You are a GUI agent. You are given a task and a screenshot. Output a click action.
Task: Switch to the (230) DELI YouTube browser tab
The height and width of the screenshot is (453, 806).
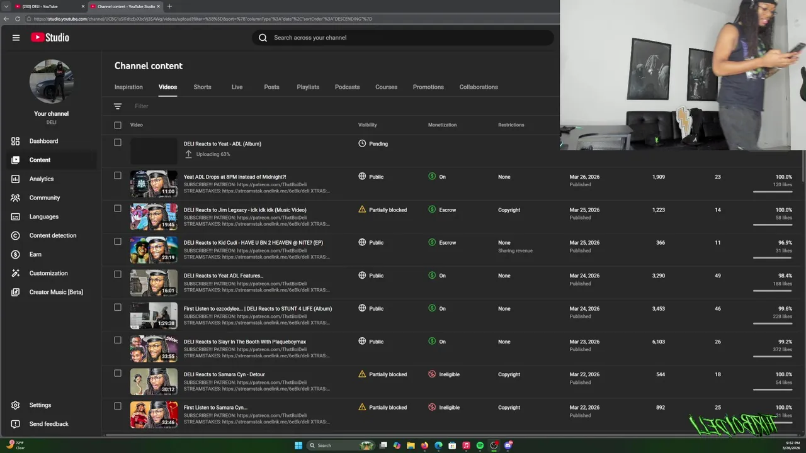tap(49, 6)
